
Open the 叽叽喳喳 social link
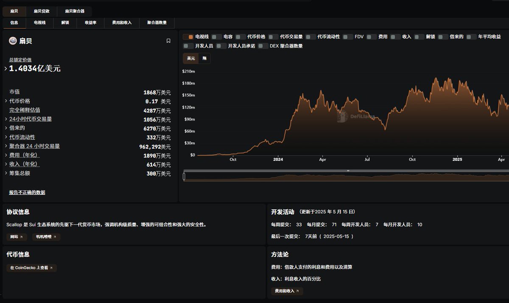pos(46,237)
